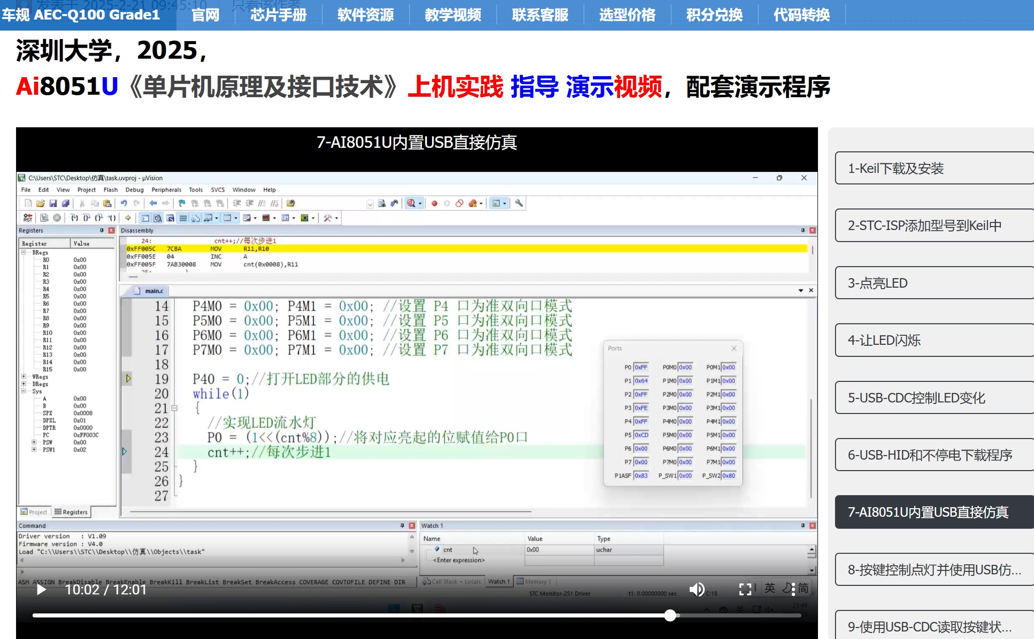Toggle the Watch 1 panel auto-hide pin
Screen dimensions: 1034x639
tap(803, 526)
